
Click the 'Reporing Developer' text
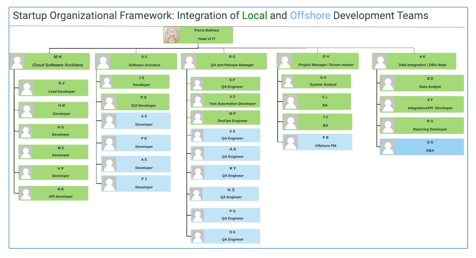pyautogui.click(x=430, y=129)
